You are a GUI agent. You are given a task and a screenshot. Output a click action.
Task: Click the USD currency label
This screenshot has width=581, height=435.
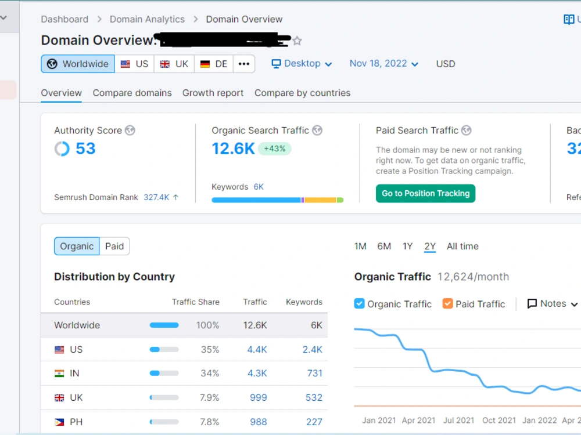pyautogui.click(x=446, y=64)
